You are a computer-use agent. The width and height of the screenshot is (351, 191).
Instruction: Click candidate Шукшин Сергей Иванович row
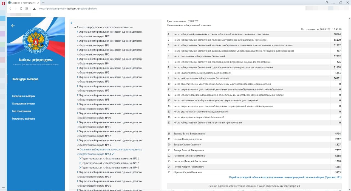[254, 172]
